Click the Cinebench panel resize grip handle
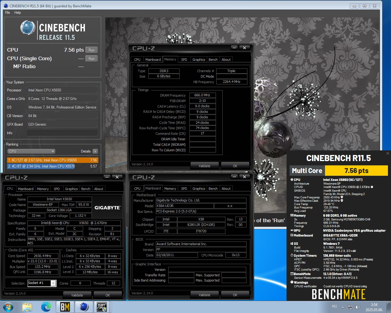391x313 pixels. click(104, 121)
